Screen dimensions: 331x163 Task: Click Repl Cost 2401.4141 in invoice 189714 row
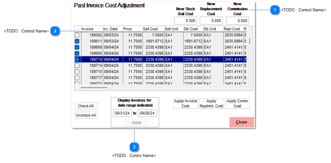233,66
